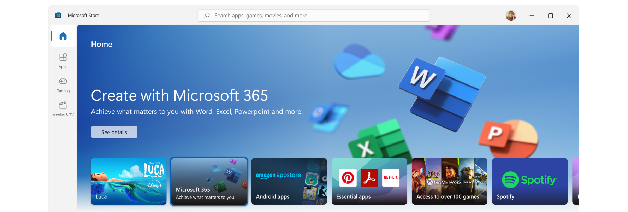Go to the Home sidebar icon
This screenshot has height=212, width=628.
tap(63, 36)
